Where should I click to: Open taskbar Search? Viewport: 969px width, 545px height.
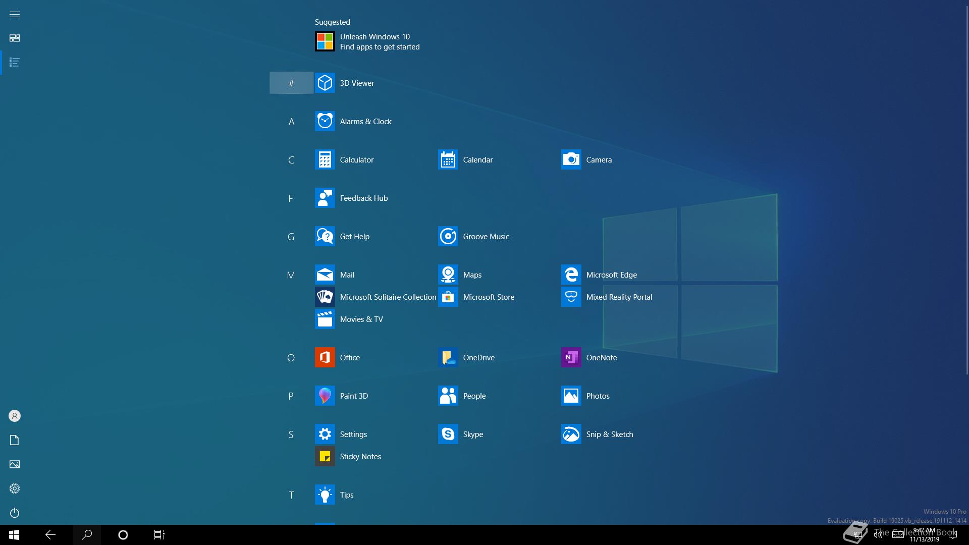pos(87,535)
